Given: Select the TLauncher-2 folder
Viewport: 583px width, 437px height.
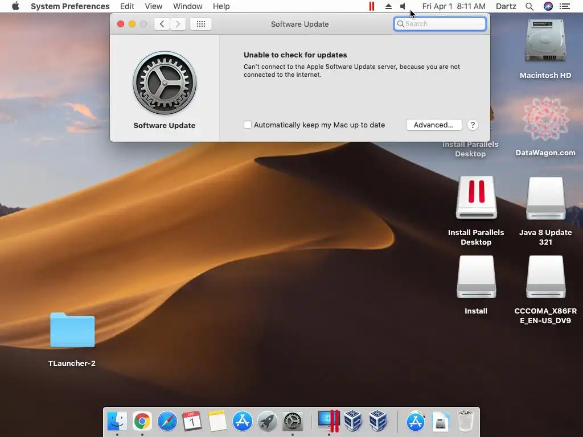Looking at the screenshot, I should (72, 331).
